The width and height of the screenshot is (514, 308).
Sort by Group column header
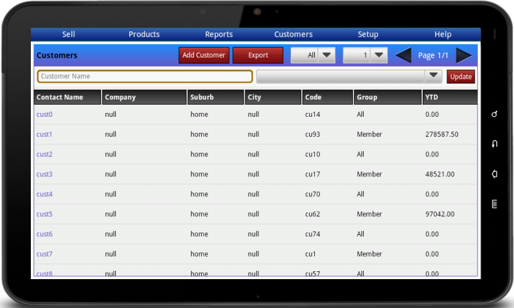click(x=387, y=97)
